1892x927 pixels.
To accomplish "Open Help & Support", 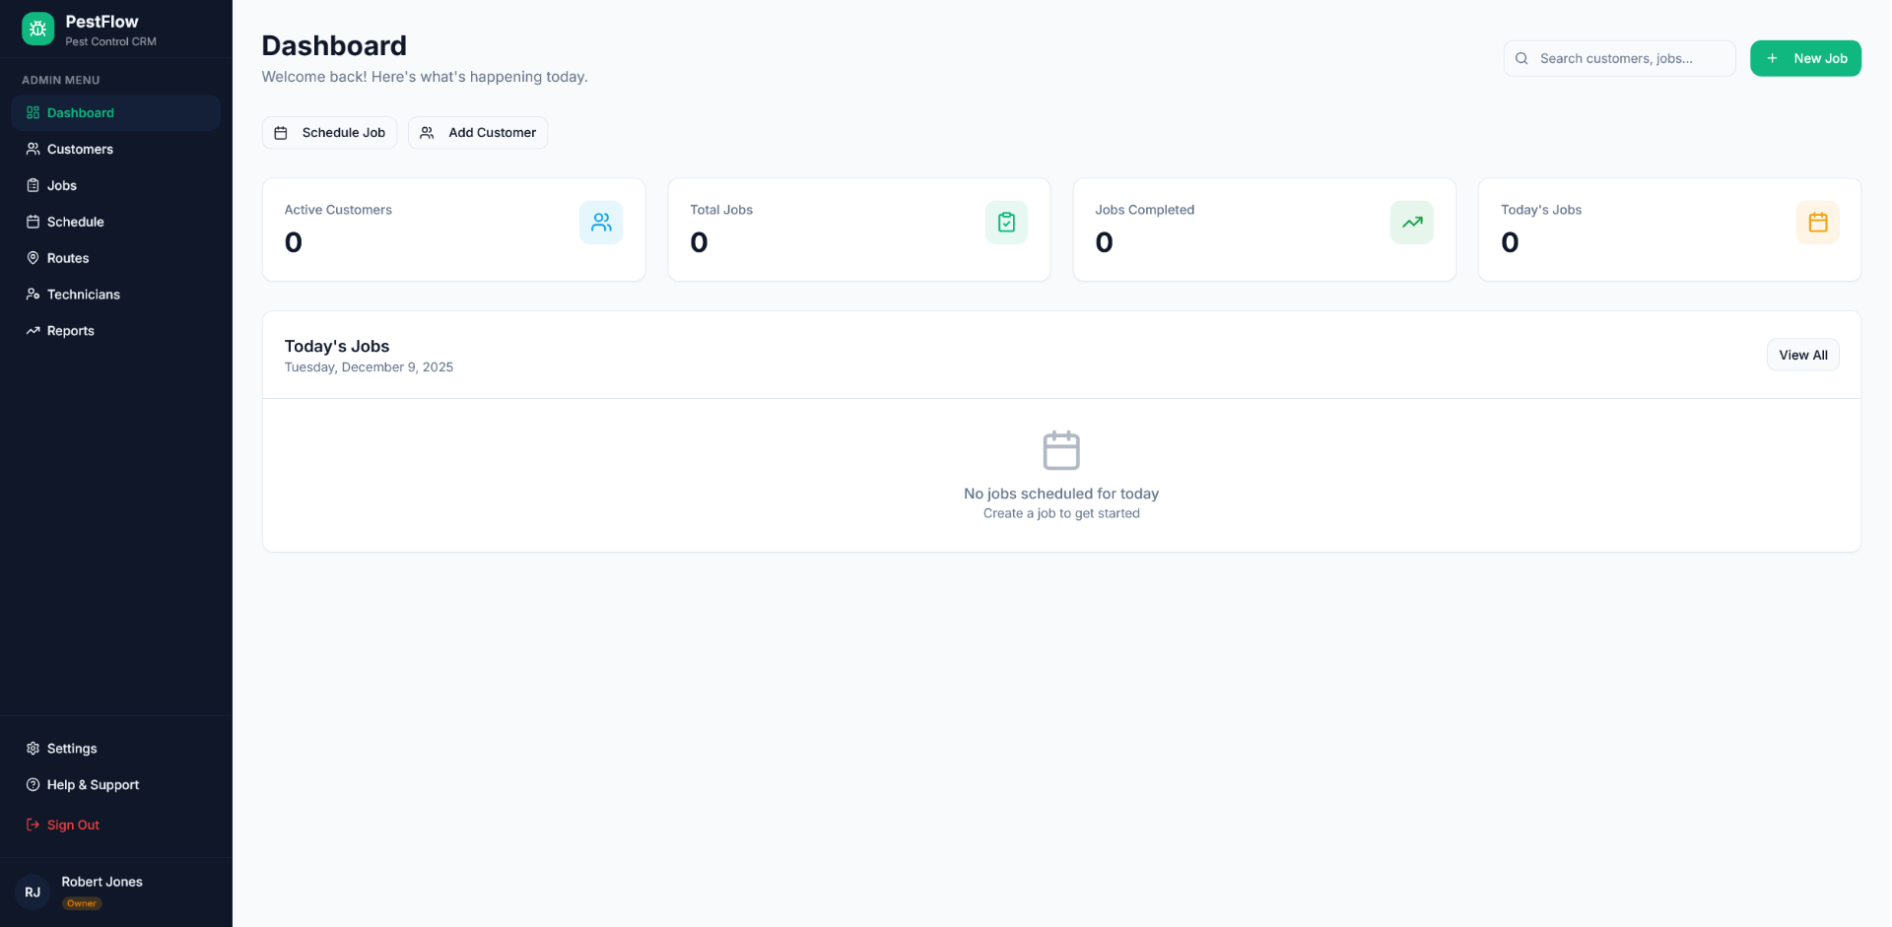I will [115, 785].
